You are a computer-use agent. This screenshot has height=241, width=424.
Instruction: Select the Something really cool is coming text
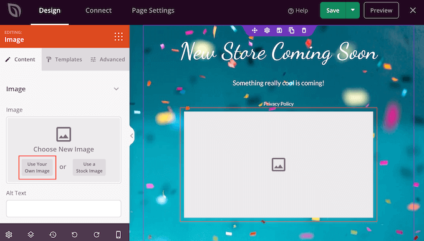279,83
